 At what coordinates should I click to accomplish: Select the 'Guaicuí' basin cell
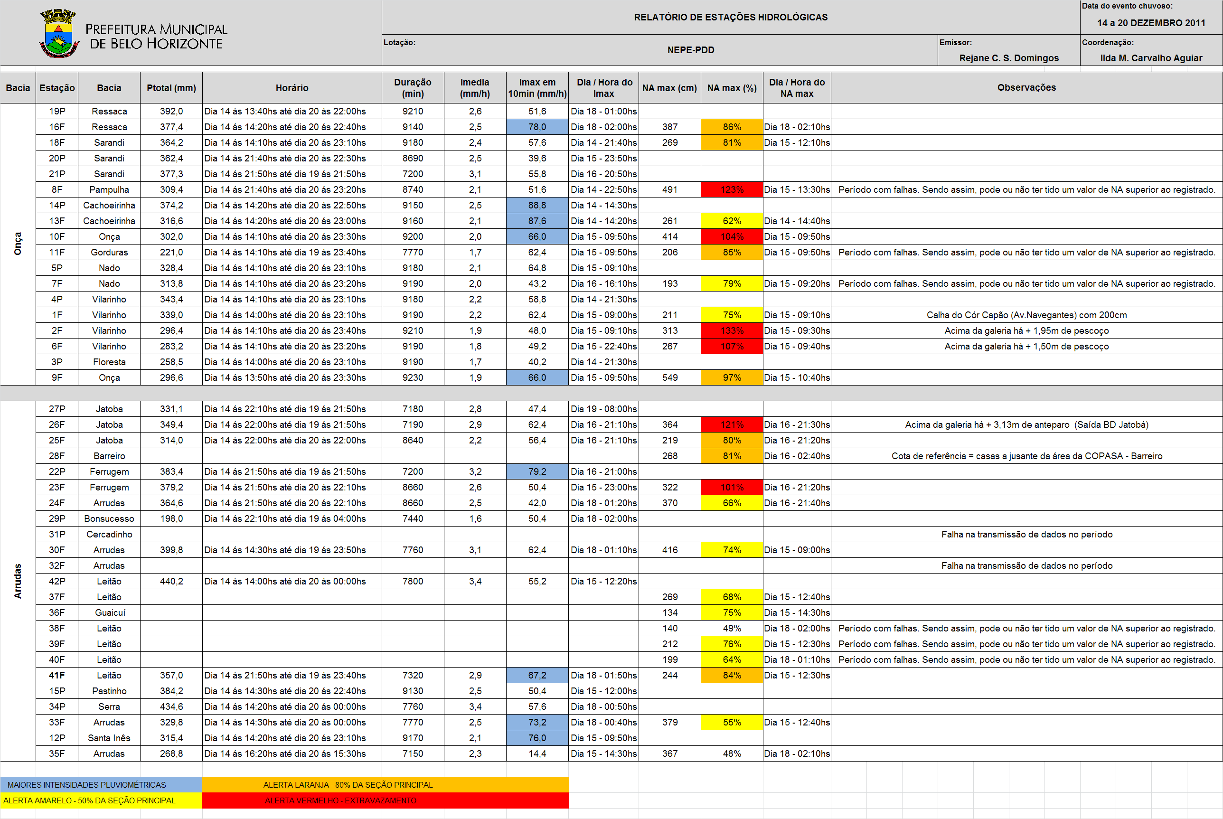tap(109, 612)
